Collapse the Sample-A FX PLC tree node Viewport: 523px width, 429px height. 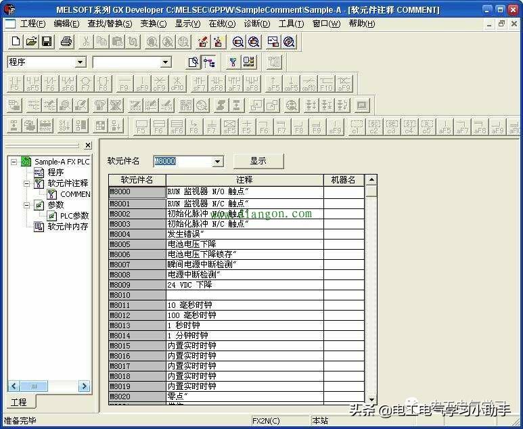tap(14, 162)
